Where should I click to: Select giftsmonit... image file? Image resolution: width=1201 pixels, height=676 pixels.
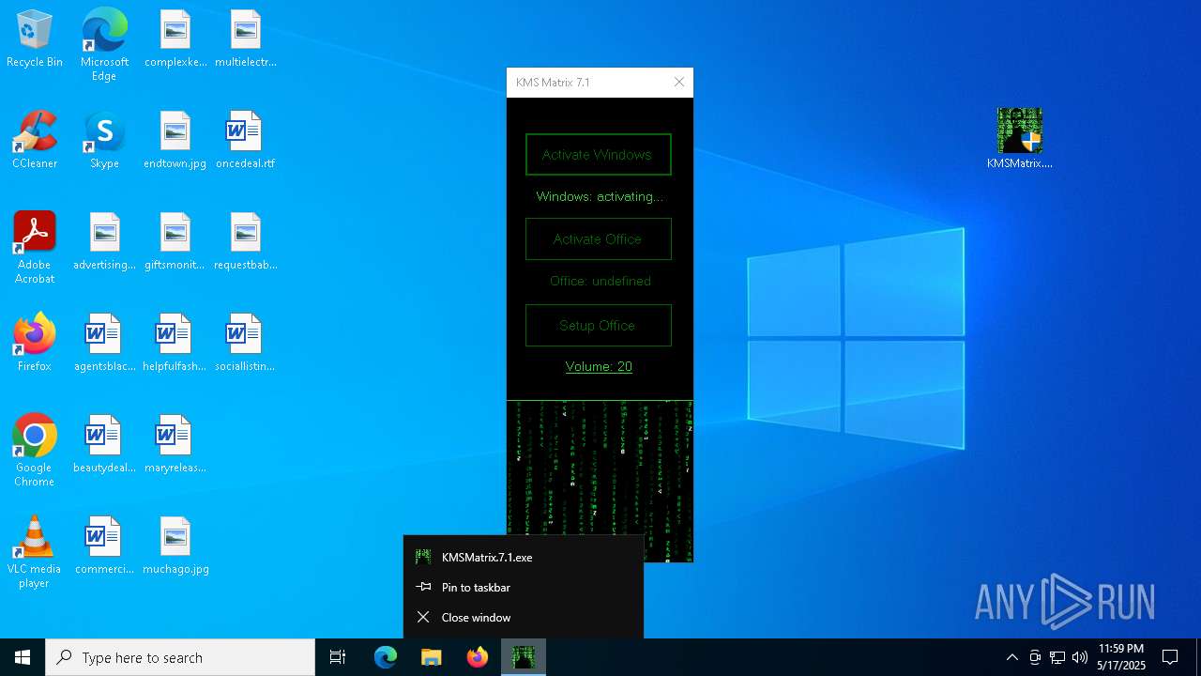pos(175,242)
